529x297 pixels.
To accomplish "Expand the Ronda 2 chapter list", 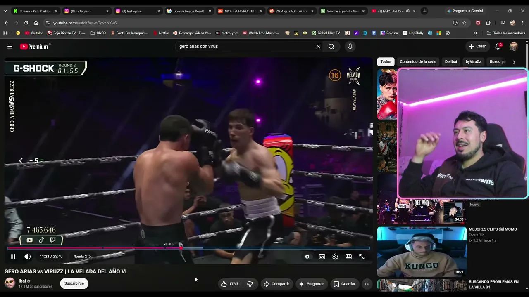I will click(82, 257).
